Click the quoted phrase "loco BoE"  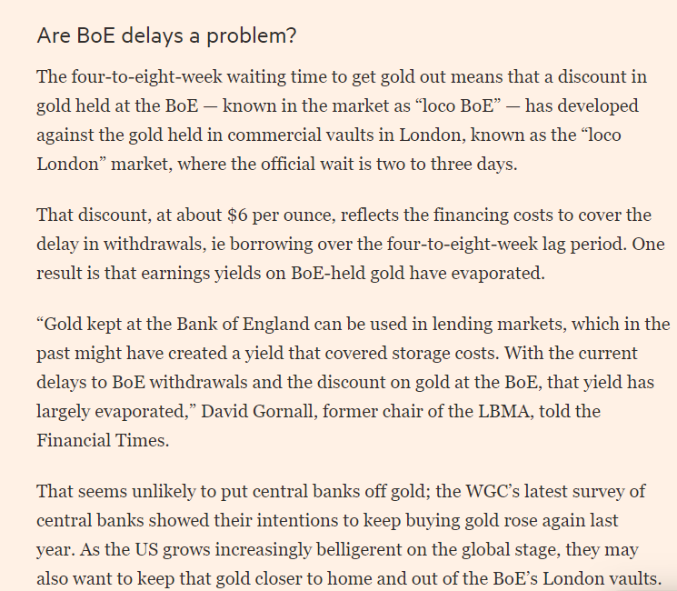[x=458, y=105]
